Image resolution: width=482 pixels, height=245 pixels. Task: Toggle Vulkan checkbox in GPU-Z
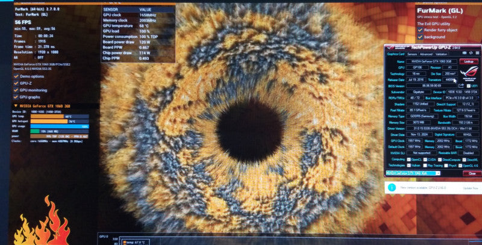(408, 166)
